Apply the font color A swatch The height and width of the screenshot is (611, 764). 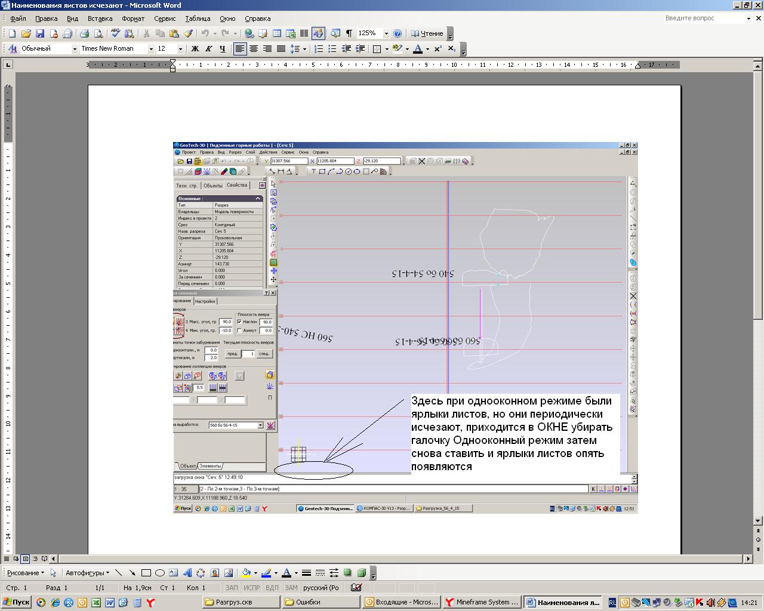coord(418,49)
